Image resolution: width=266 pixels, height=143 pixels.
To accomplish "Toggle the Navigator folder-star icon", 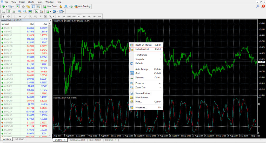I will click(x=28, y=6).
